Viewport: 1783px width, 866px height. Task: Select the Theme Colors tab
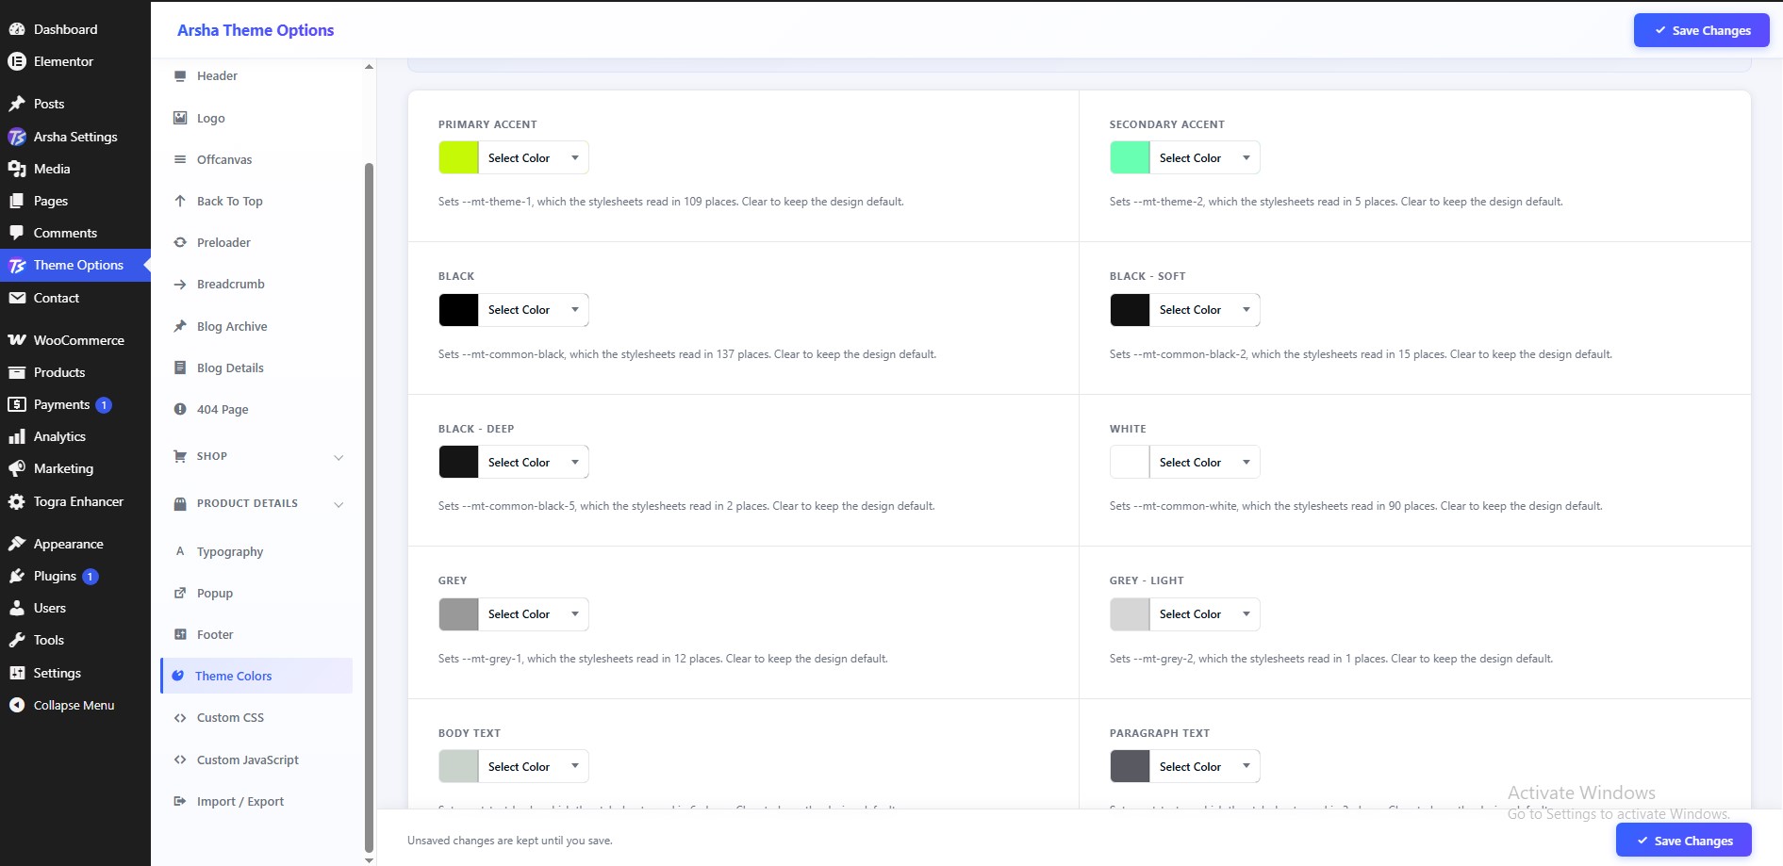coord(256,676)
